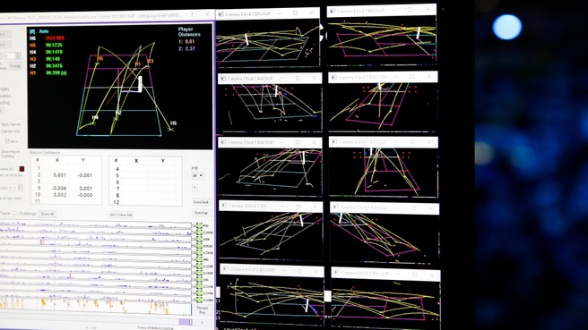This screenshot has height=330, width=588.
Task: Click the small question mark button below PTP
Action: click(195, 188)
